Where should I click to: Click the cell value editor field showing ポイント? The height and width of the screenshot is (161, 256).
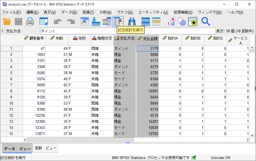tap(128, 31)
